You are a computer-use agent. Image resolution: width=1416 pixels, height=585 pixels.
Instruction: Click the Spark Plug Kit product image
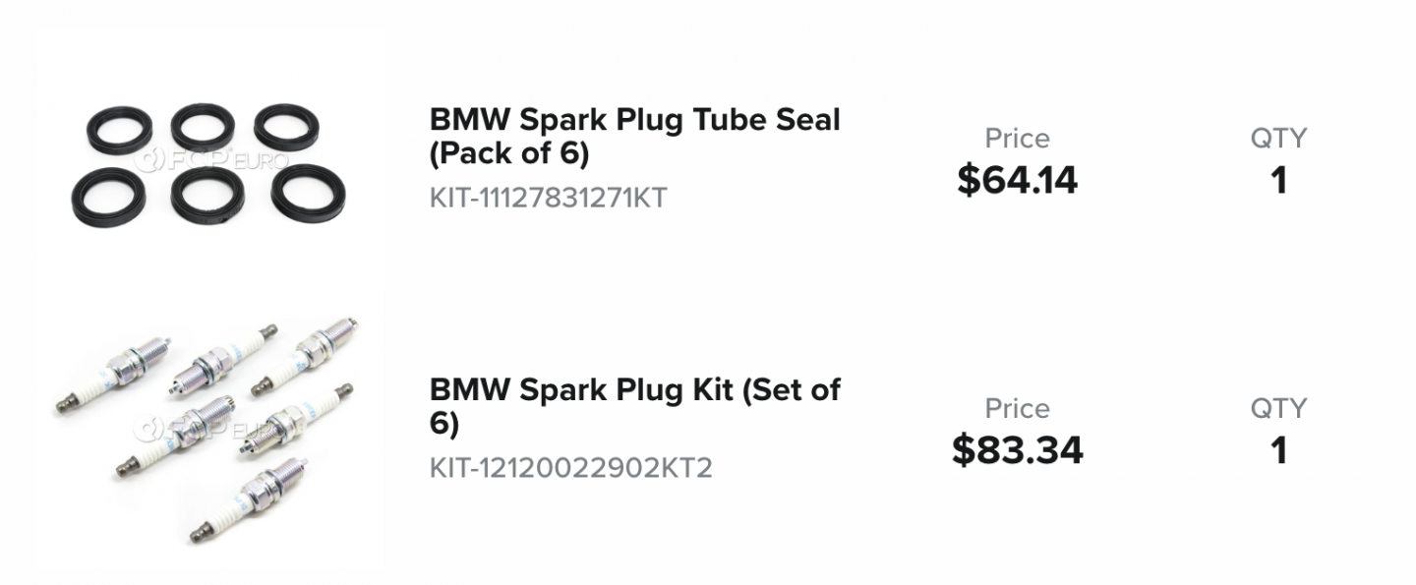pyautogui.click(x=207, y=431)
